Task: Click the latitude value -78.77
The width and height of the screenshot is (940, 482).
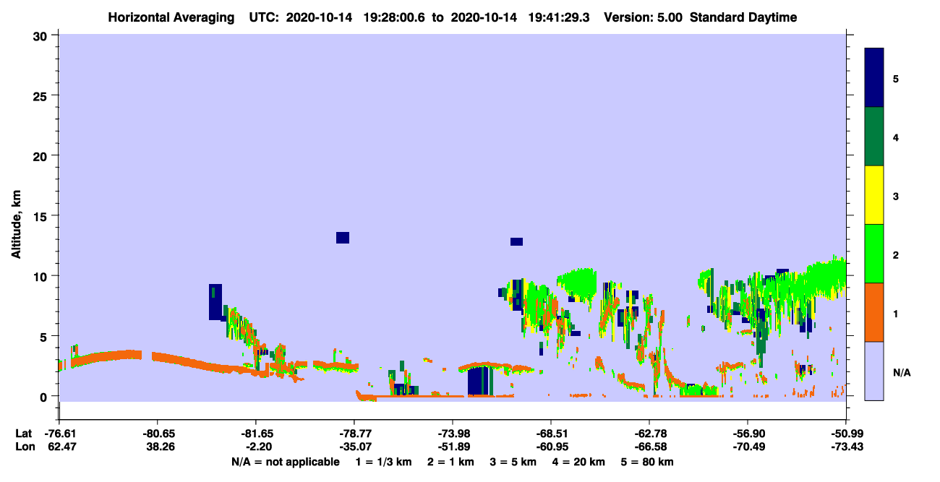Action: click(354, 434)
